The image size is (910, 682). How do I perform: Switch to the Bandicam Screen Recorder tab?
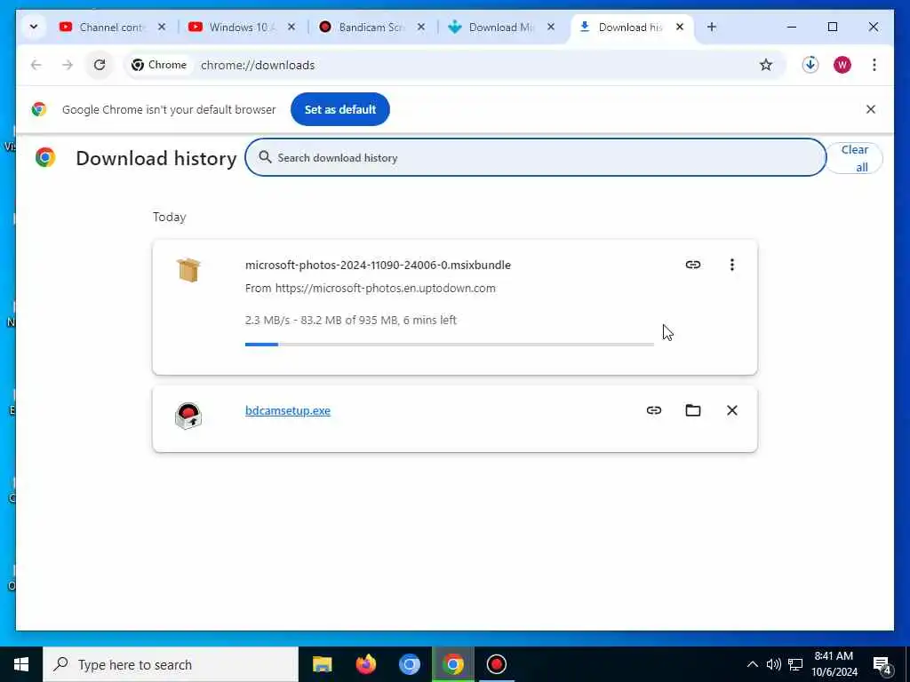363,28
